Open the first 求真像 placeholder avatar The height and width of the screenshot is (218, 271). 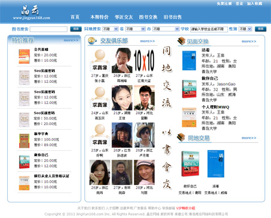point(100,60)
